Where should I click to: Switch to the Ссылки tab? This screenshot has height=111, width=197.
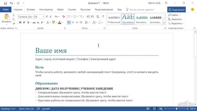[x=72, y=10]
